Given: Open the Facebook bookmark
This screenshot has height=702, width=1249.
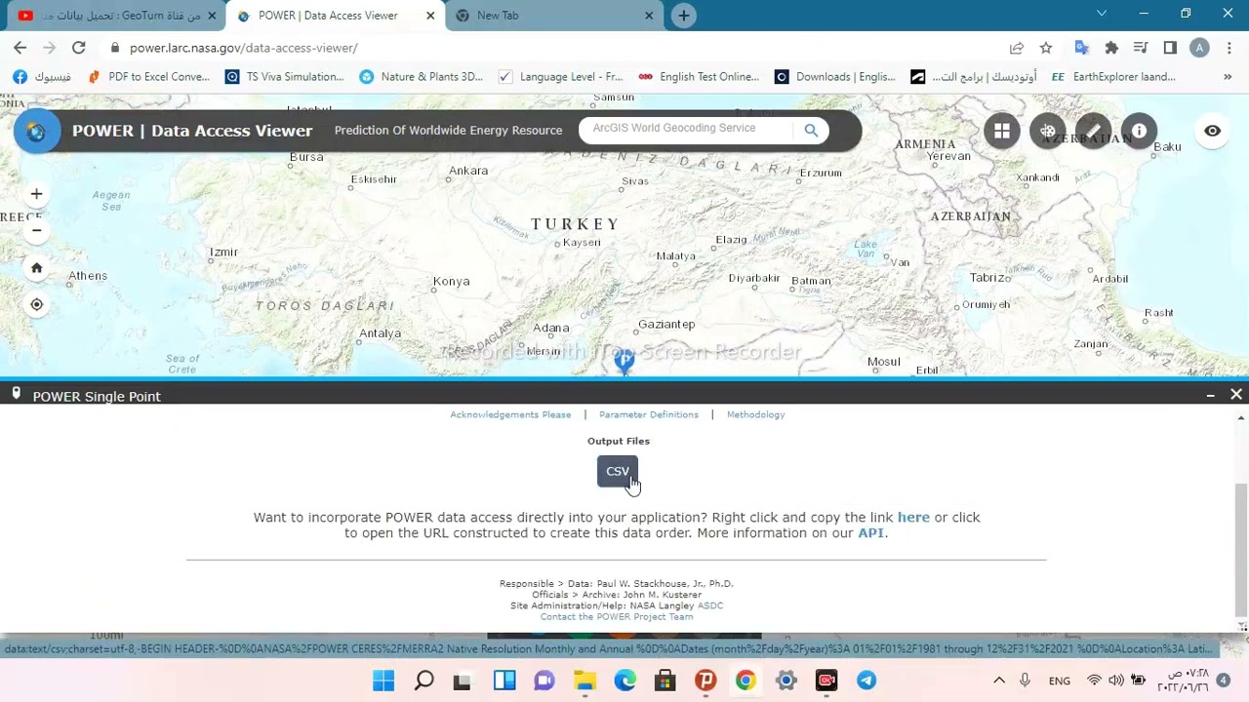Looking at the screenshot, I should (x=41, y=77).
